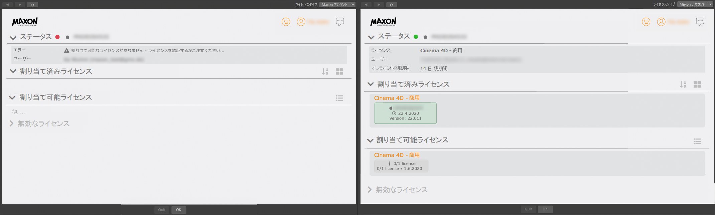Click 'オンライン同期期限' label
715x215 pixels.
tap(390, 68)
